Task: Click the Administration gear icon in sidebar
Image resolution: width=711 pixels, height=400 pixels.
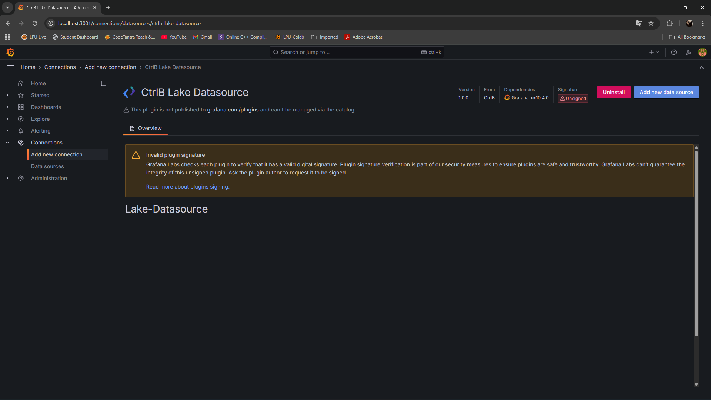Action: 21,178
